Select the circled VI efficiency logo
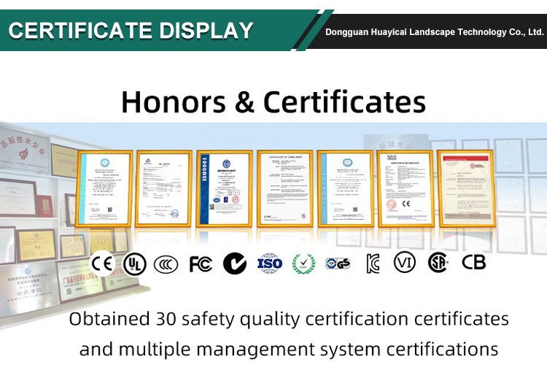This screenshot has height=384, width=547. click(405, 263)
